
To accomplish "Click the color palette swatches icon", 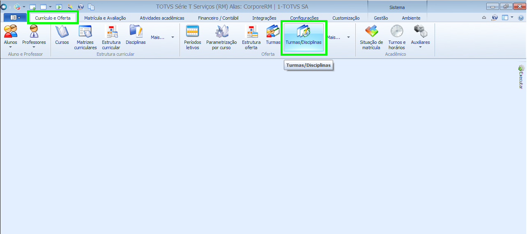I will point(70,7).
